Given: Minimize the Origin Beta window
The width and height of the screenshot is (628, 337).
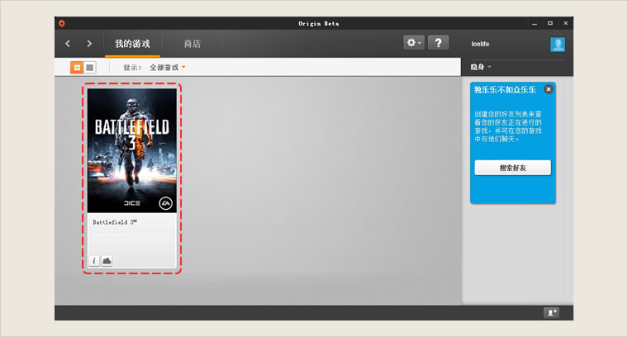Looking at the screenshot, I should coord(535,24).
